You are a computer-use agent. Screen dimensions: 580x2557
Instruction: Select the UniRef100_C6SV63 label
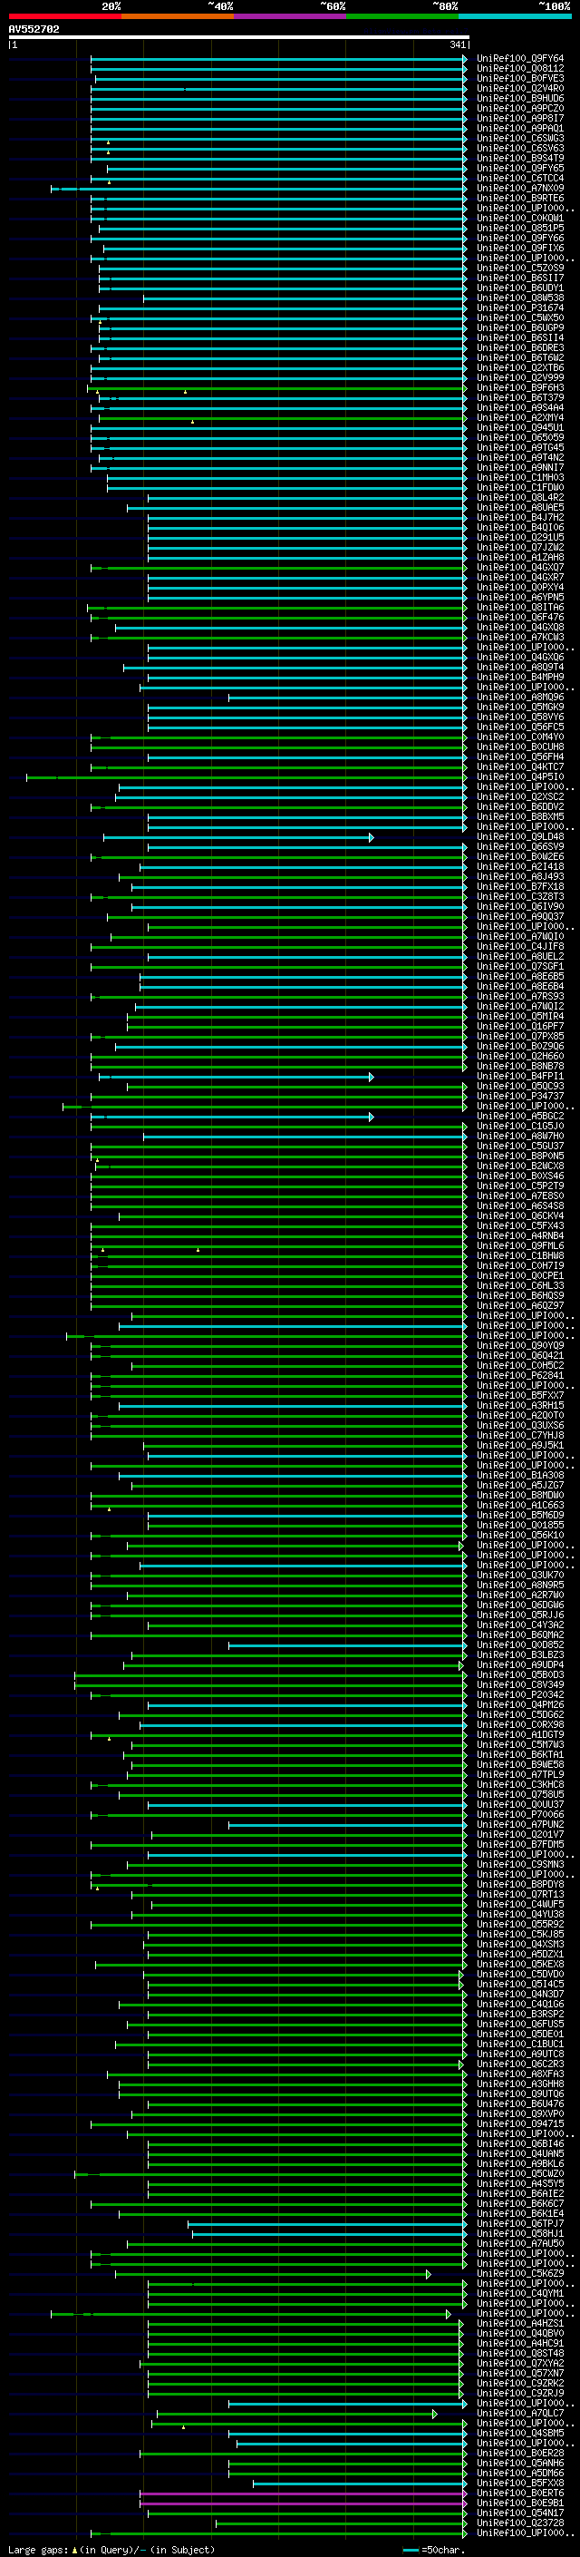[x=519, y=148]
